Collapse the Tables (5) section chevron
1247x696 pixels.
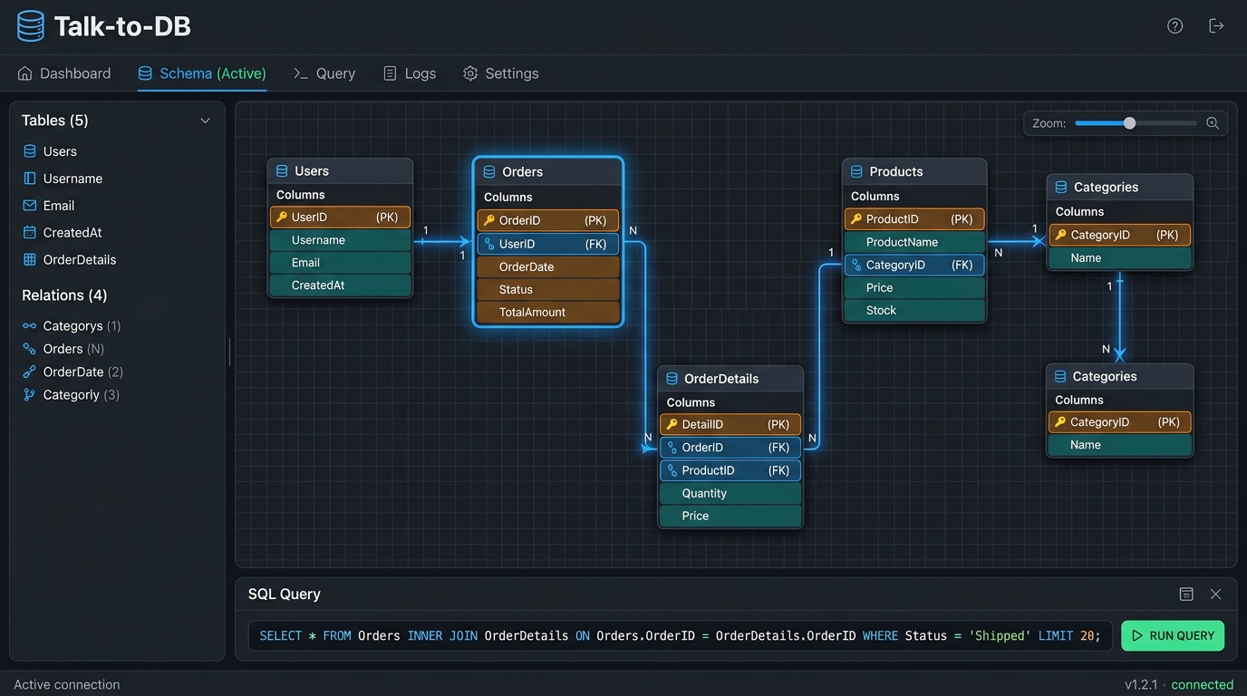pyautogui.click(x=205, y=121)
